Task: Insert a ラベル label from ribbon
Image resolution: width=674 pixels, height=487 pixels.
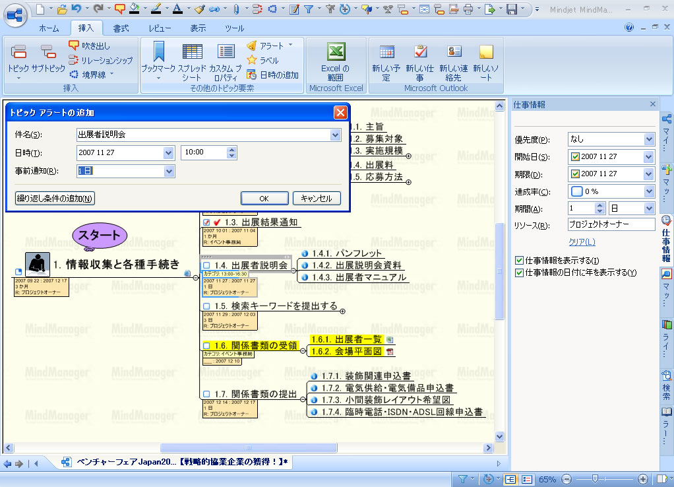Action: [263, 60]
